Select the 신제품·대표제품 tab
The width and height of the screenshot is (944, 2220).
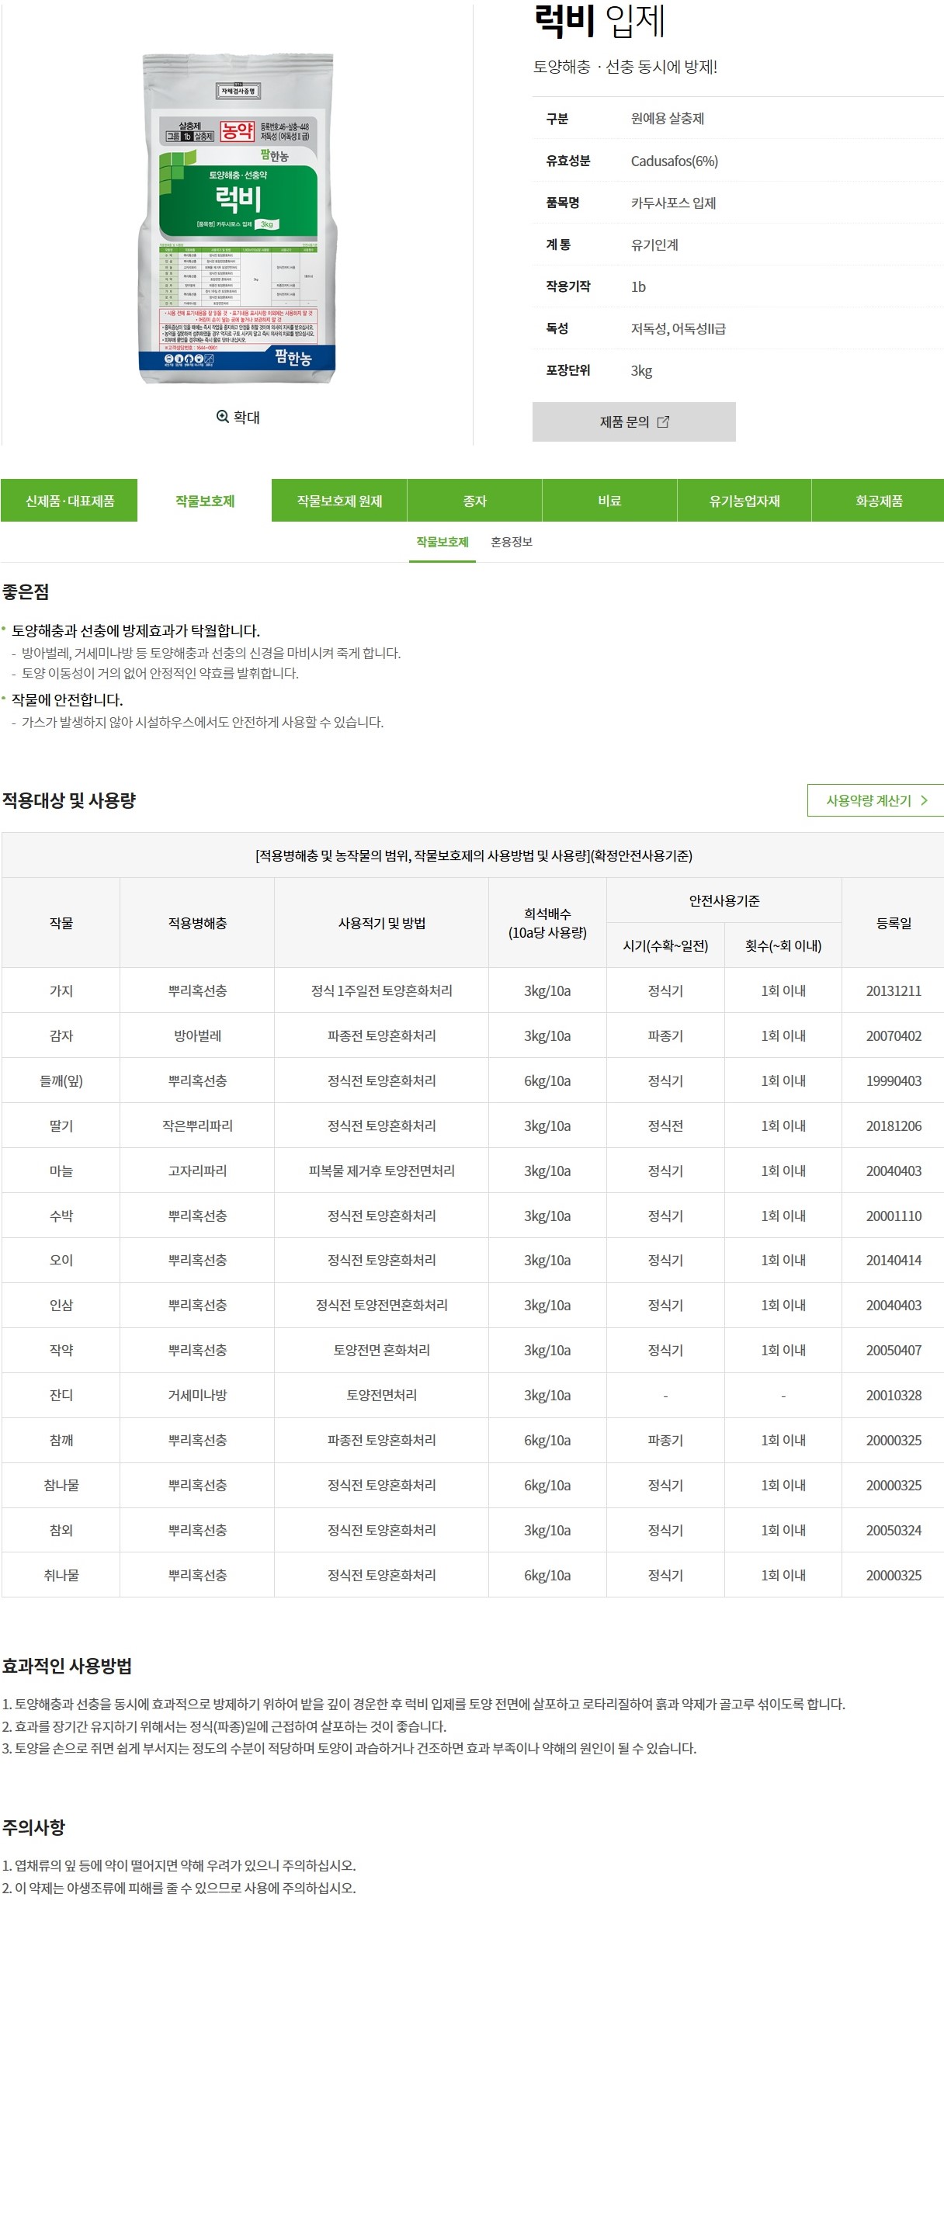(x=69, y=501)
